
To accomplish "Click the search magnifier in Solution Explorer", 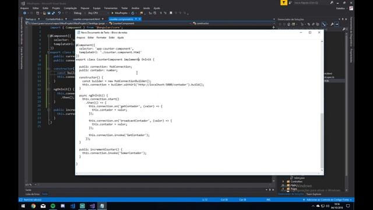I will click(x=344, y=29).
